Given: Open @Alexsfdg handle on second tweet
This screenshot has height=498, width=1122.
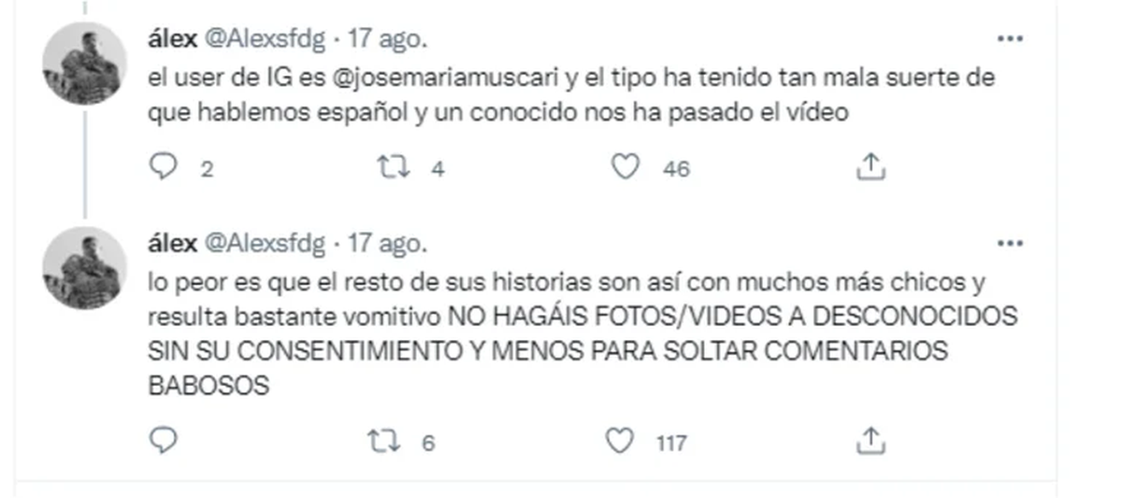Looking at the screenshot, I should [x=265, y=244].
